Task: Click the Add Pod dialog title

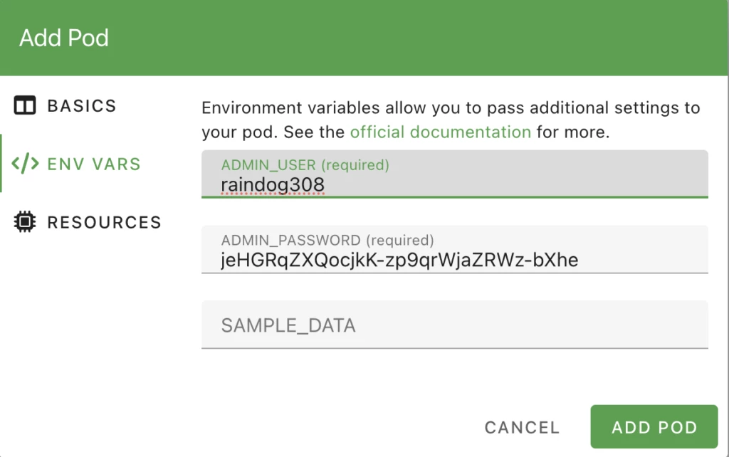Action: tap(64, 38)
